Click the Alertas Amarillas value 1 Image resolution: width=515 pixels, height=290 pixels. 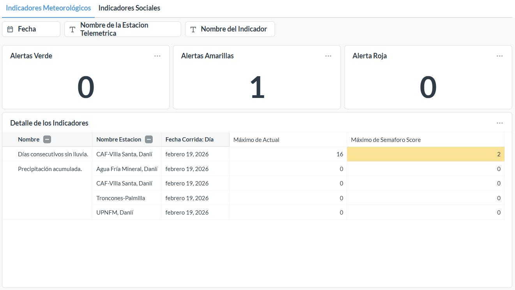pos(257,87)
